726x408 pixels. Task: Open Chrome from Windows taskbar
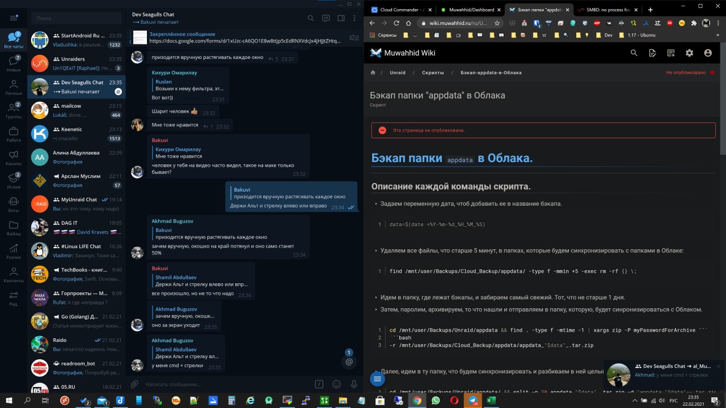(417, 400)
